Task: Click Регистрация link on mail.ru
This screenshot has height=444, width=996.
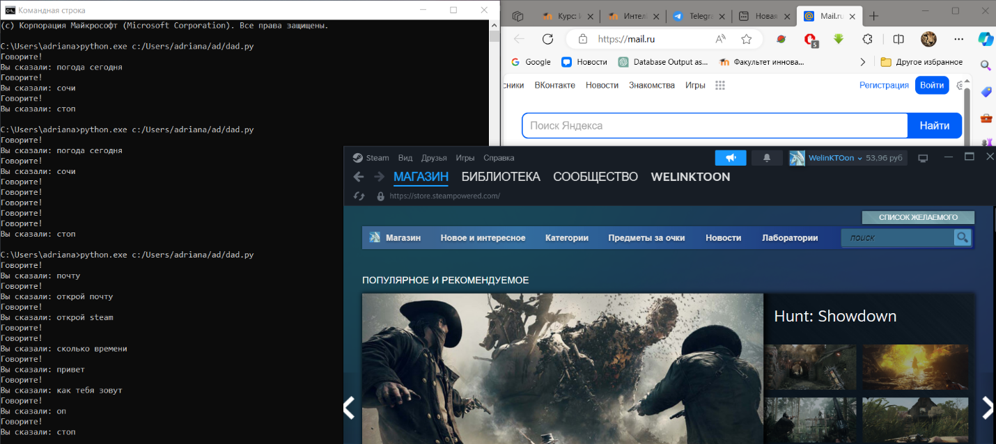Action: tap(884, 85)
